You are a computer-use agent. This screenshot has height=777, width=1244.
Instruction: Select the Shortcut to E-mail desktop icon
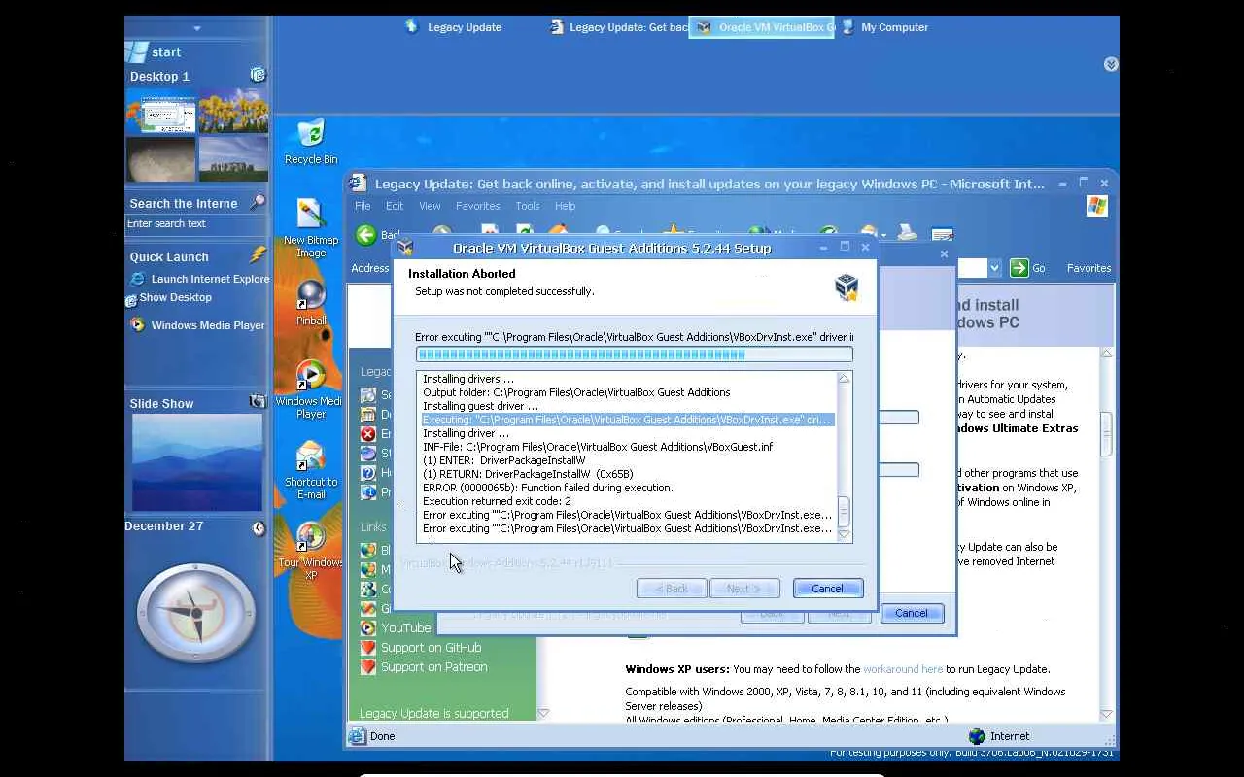(x=310, y=470)
